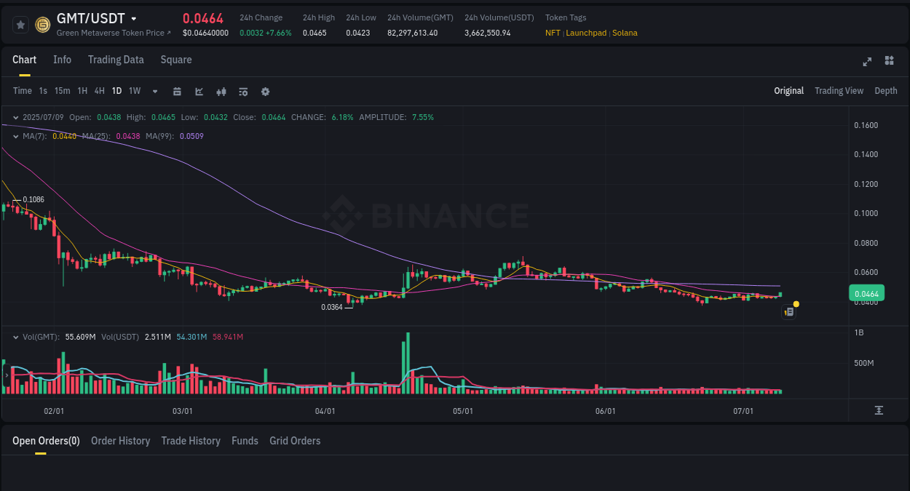
Task: Collapse the OHLC info row
Action: pyautogui.click(x=16, y=116)
